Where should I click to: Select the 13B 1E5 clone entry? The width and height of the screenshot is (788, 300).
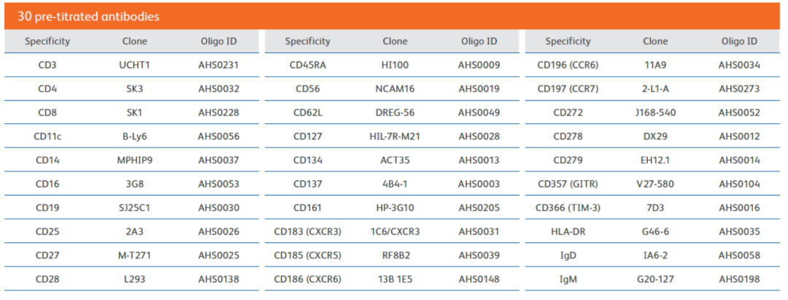click(x=395, y=280)
